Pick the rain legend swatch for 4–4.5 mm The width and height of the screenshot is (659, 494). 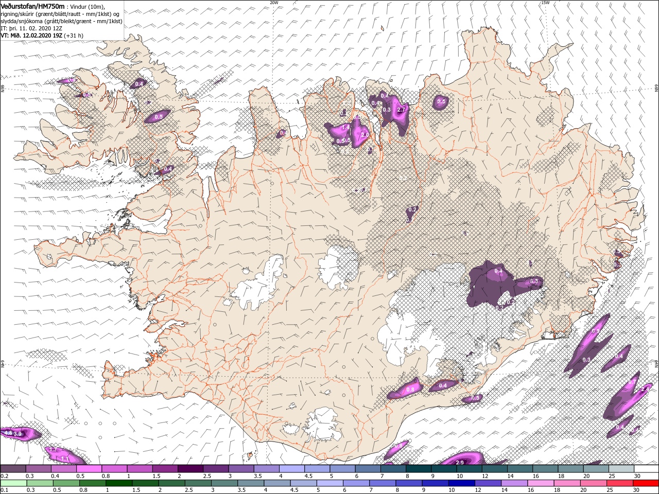click(x=276, y=483)
